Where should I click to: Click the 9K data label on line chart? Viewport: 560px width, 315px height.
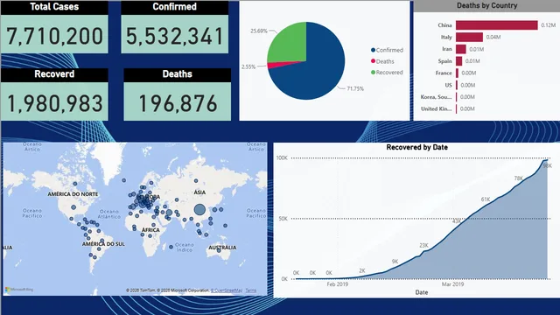395,262
